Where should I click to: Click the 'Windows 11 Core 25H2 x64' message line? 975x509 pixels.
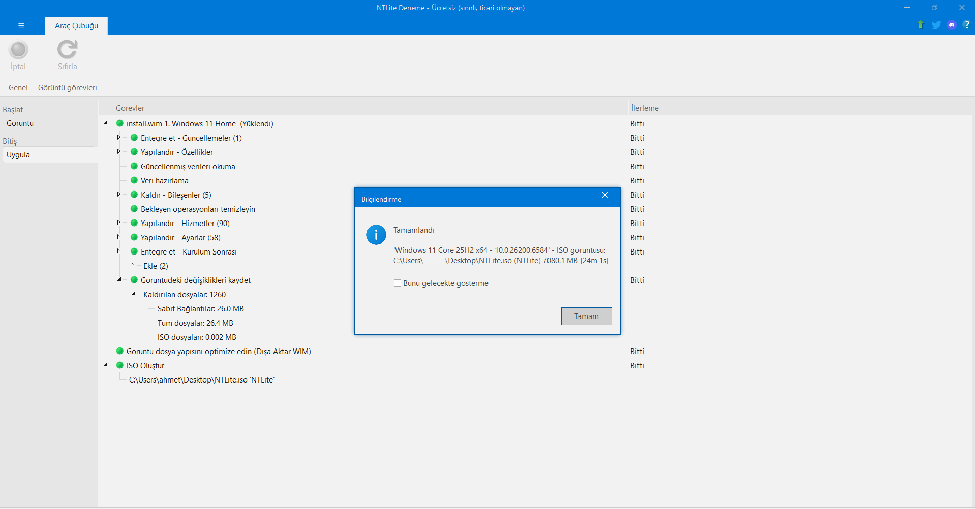coord(500,250)
